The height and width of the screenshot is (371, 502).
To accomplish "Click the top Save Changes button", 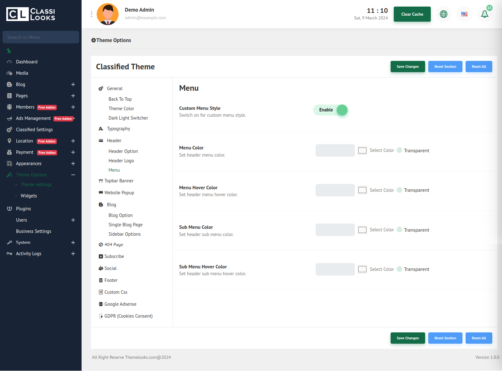I will [x=408, y=67].
